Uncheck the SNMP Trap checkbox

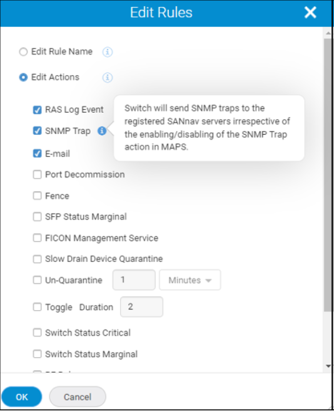(x=37, y=130)
